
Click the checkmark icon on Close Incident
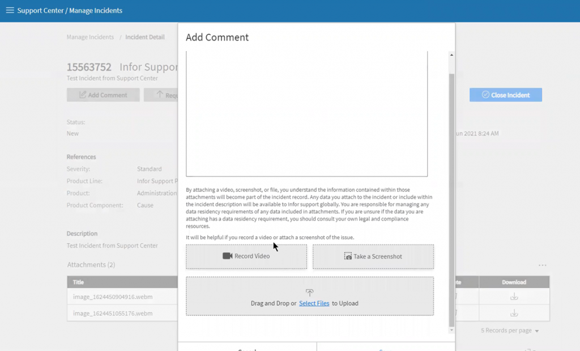[485, 95]
